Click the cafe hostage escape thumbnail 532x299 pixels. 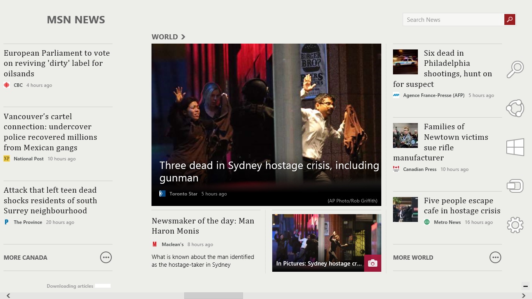(x=405, y=209)
